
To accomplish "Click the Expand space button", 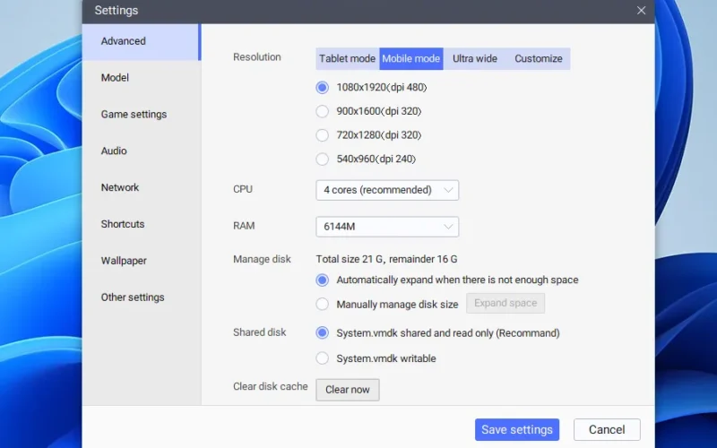I will pyautogui.click(x=505, y=303).
